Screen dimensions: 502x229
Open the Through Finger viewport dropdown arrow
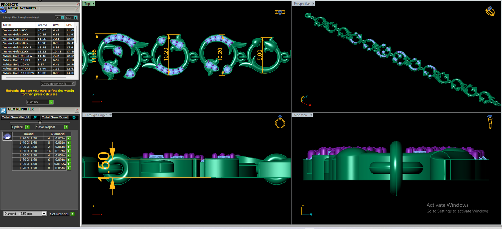110,115
